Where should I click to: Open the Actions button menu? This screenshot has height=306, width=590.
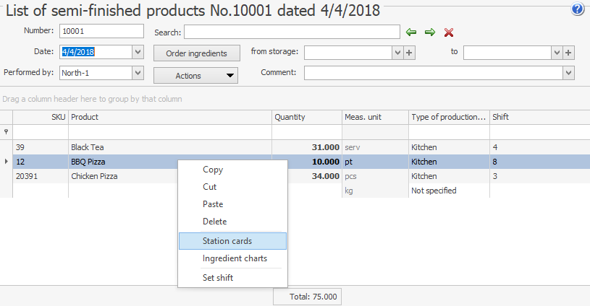point(195,75)
